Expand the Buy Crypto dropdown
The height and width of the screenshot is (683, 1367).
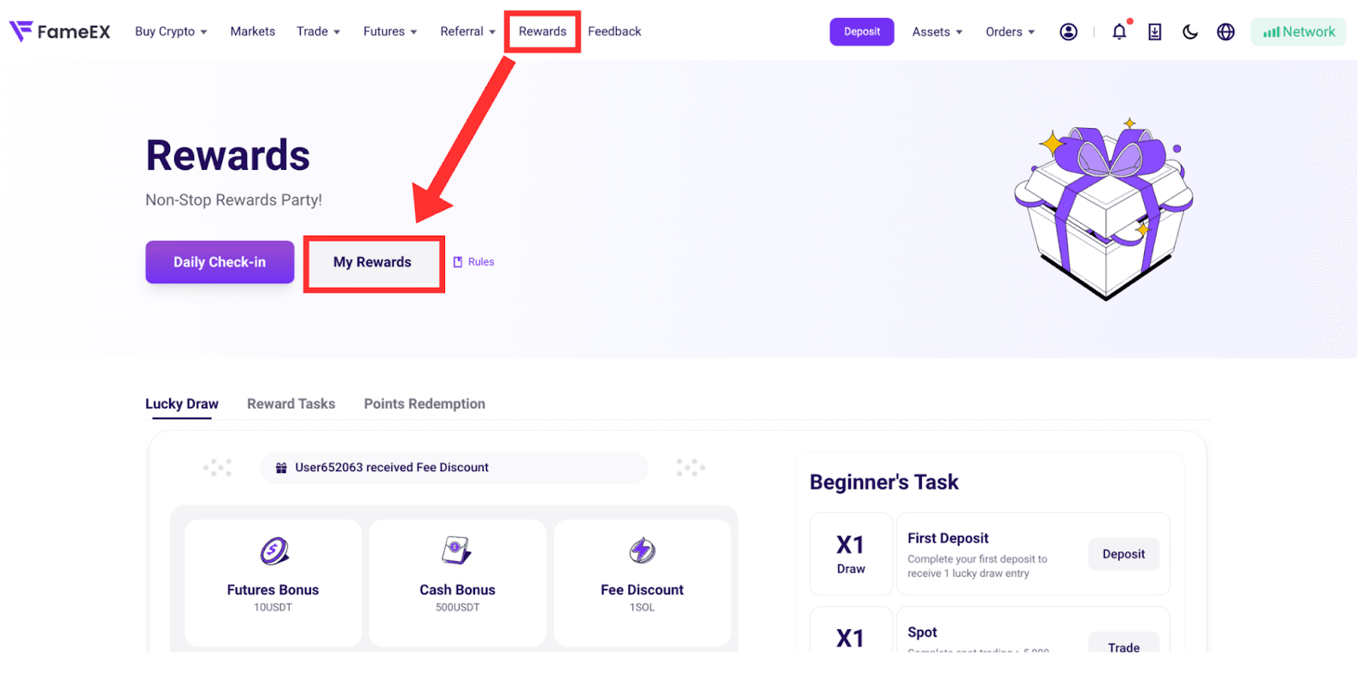pyautogui.click(x=171, y=32)
